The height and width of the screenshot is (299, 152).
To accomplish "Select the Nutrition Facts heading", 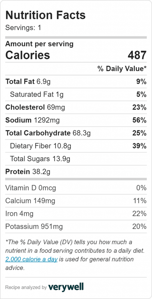I will point(46,15).
